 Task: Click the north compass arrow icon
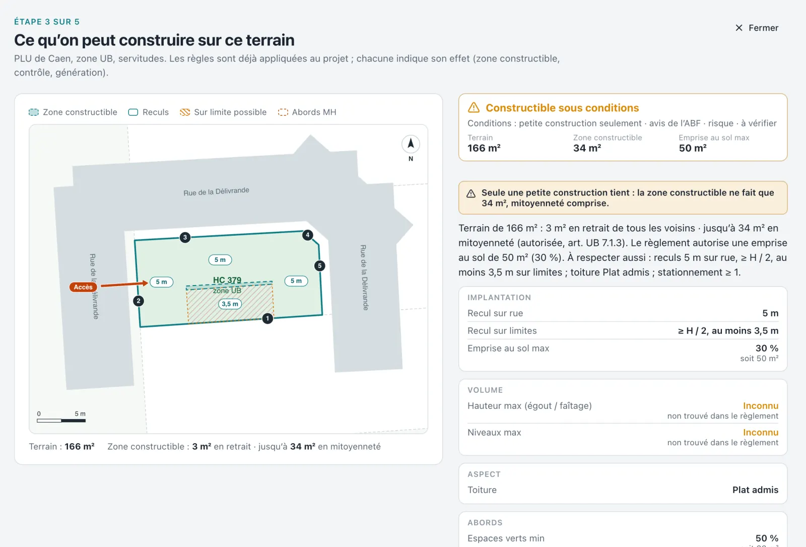[x=411, y=144]
